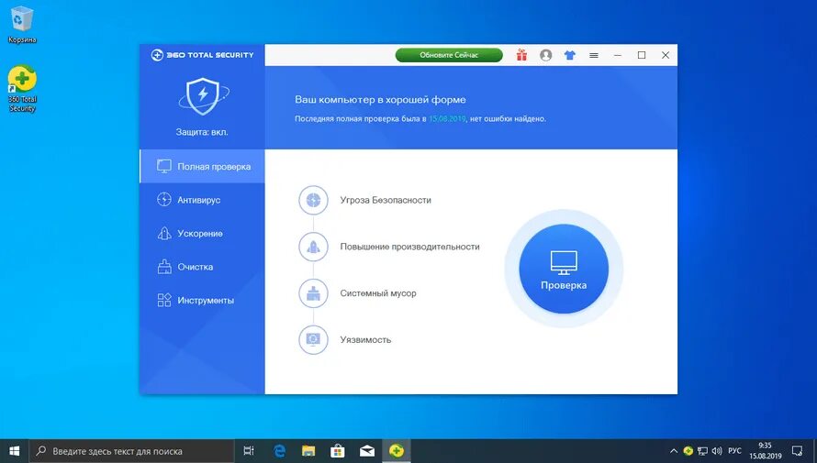Open the network tray icon
The width and height of the screenshot is (817, 463).
[703, 451]
